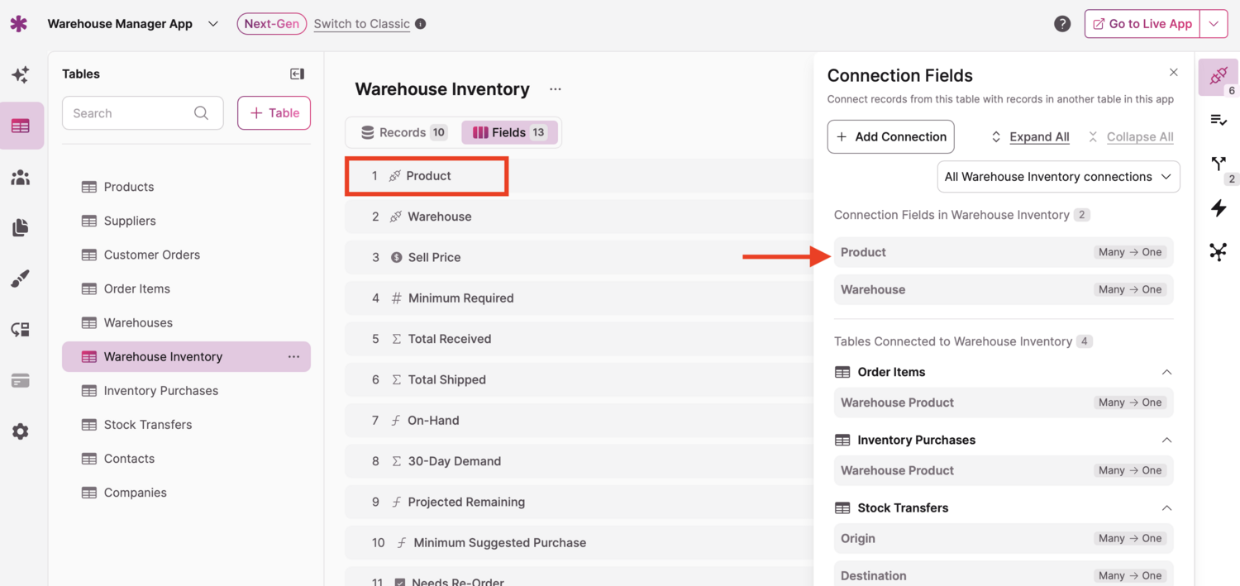This screenshot has width=1240, height=586.
Task: Open the Warehouse Manager App name dropdown
Action: point(213,24)
